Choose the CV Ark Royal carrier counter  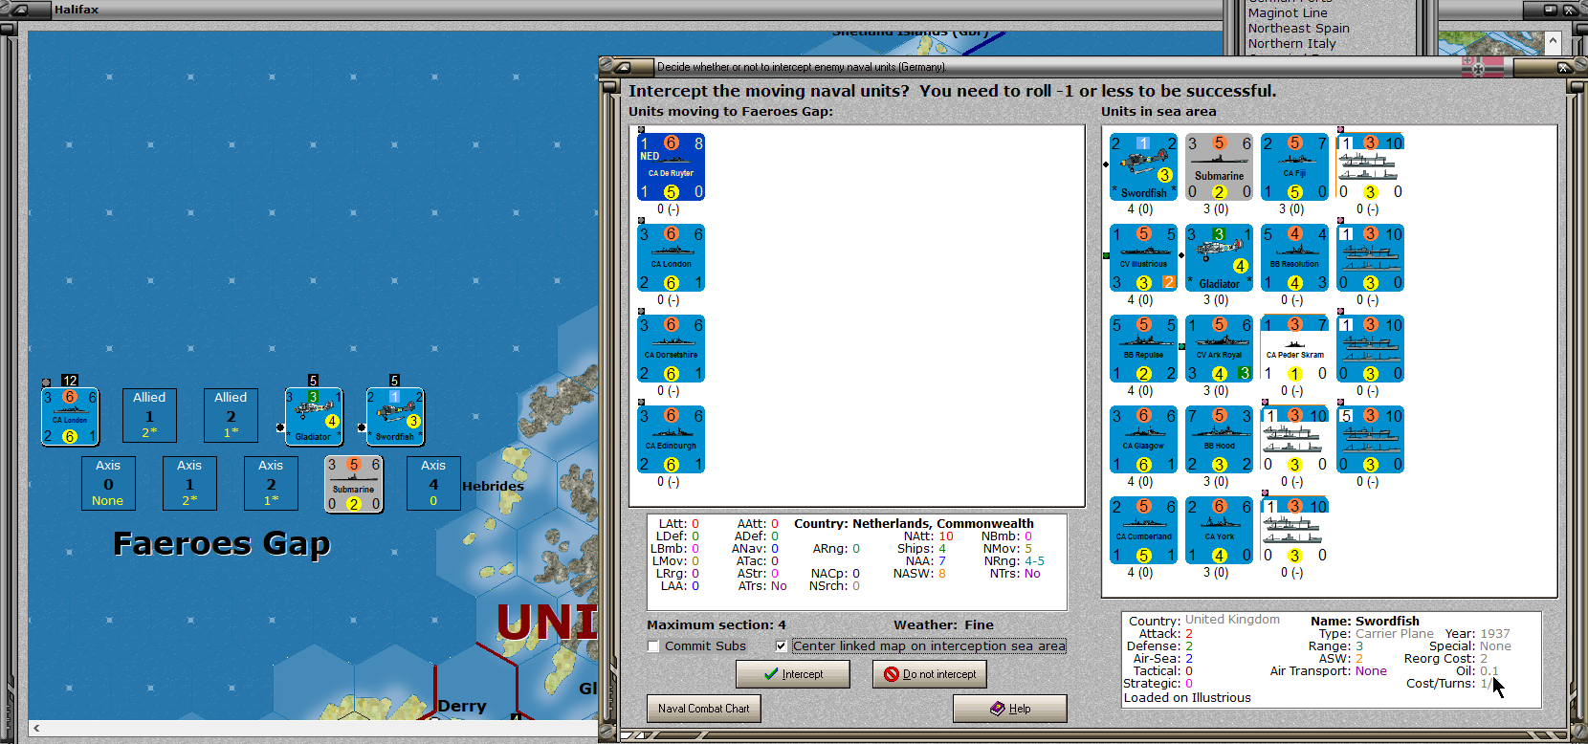(x=1219, y=349)
